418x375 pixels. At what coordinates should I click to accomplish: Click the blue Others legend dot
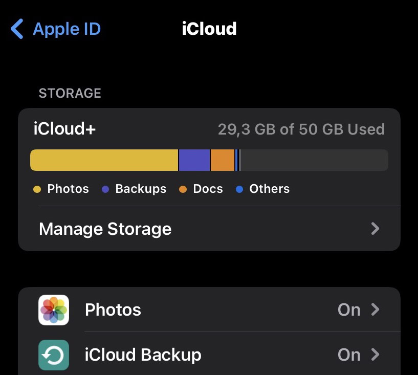click(x=239, y=189)
